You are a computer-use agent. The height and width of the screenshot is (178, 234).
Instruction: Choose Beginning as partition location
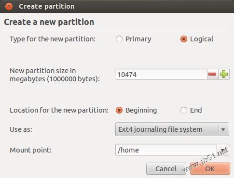pos(119,110)
